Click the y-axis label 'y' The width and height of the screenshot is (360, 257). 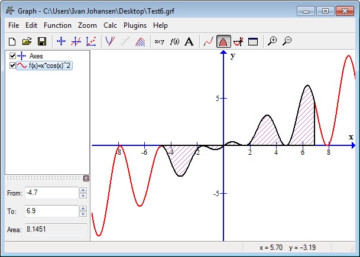click(x=233, y=56)
